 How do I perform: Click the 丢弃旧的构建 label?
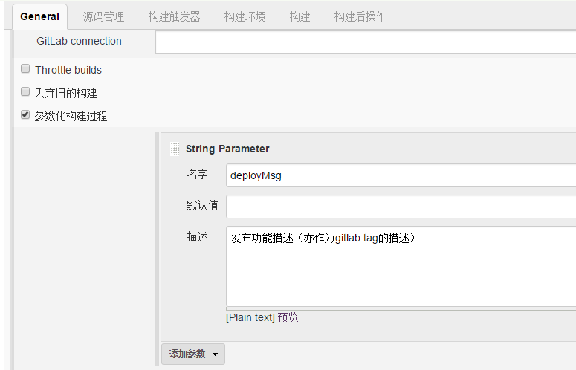tap(65, 93)
